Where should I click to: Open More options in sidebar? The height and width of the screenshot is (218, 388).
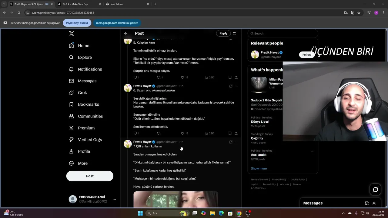(x=78, y=163)
